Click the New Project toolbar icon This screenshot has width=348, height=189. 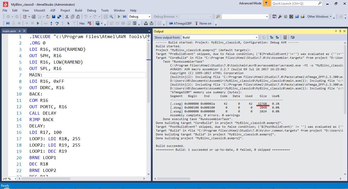pyautogui.click(x=25, y=17)
